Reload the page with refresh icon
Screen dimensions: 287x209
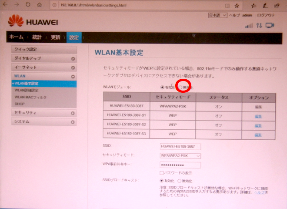(28, 4)
